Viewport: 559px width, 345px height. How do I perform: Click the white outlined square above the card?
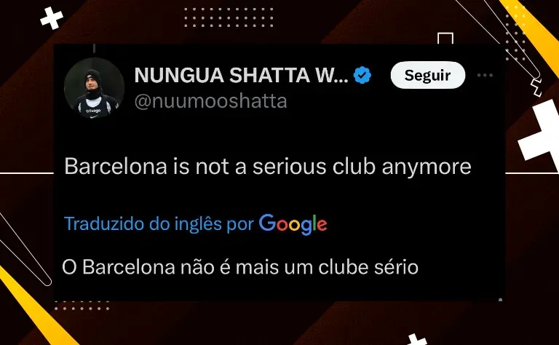click(x=445, y=39)
